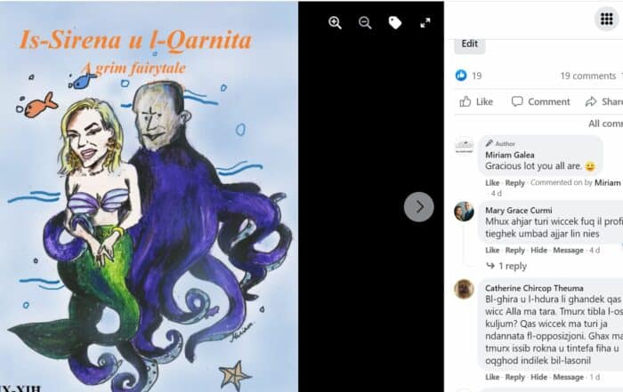Viewport: 623px width, 392px height.
Task: Click the mermaid cartoon image
Action: (x=149, y=196)
